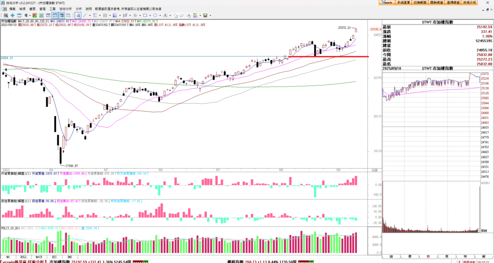Screen dimensions: 494x263
Task: Click the save floppy disk icon
Action: [x=205, y=15]
